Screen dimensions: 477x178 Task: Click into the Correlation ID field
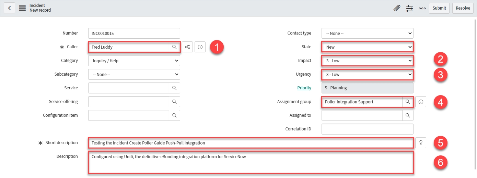tap(367, 129)
